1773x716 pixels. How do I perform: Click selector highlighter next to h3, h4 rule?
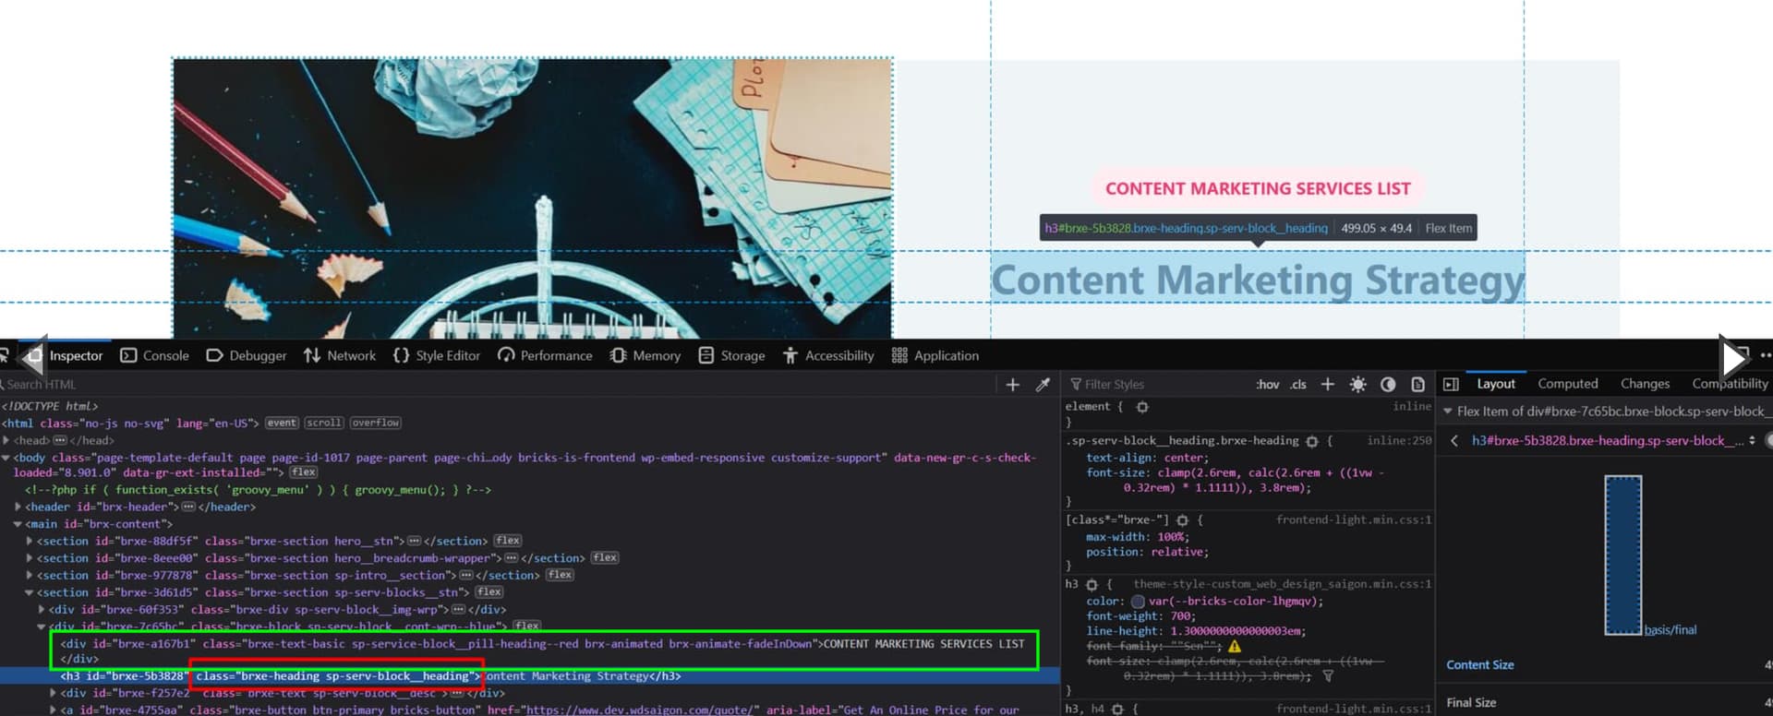coord(1117,709)
